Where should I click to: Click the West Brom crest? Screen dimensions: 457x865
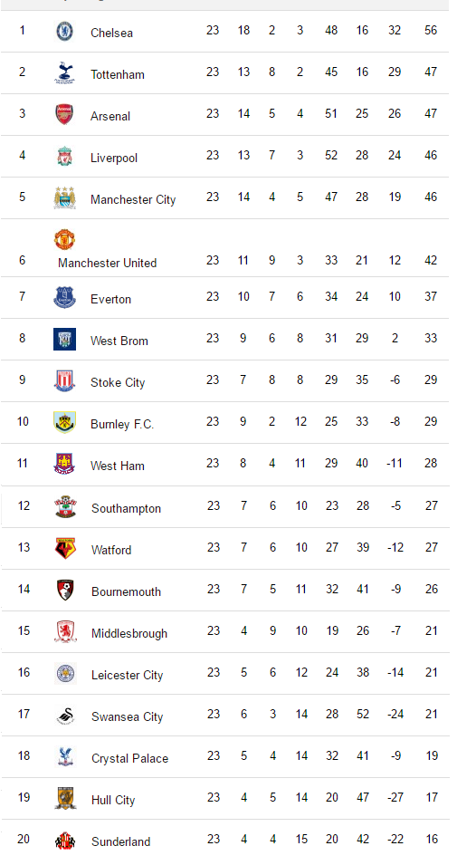tap(64, 340)
